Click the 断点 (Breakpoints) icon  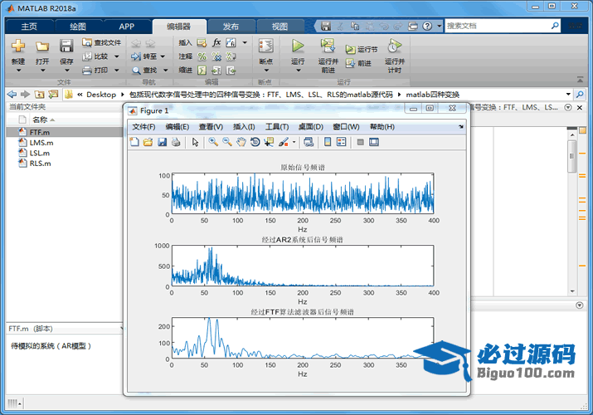point(266,46)
